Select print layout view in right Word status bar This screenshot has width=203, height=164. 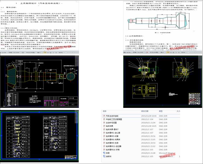click(168, 53)
